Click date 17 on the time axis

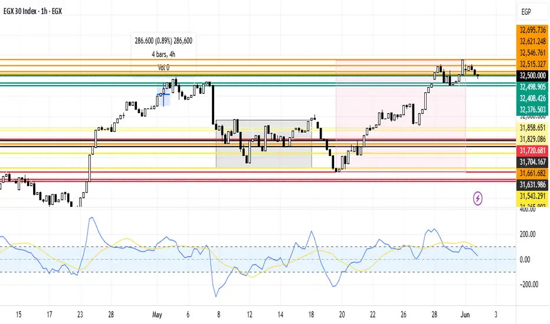(x=50, y=315)
